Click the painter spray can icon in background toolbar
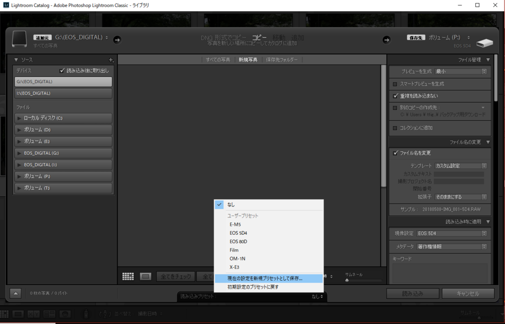Viewport: 505px width, 324px height. [86, 314]
